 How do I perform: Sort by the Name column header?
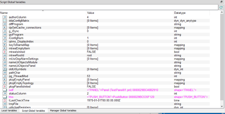[42, 13]
